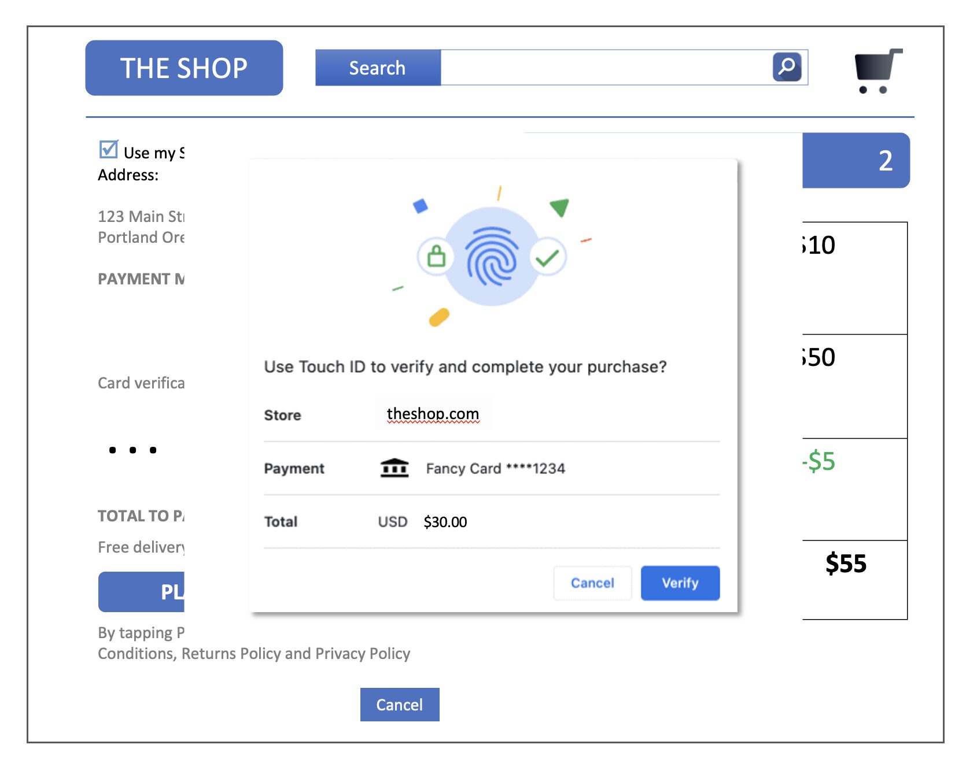Open THE SHOP home logo
The height and width of the screenshot is (763, 966).
(x=184, y=68)
